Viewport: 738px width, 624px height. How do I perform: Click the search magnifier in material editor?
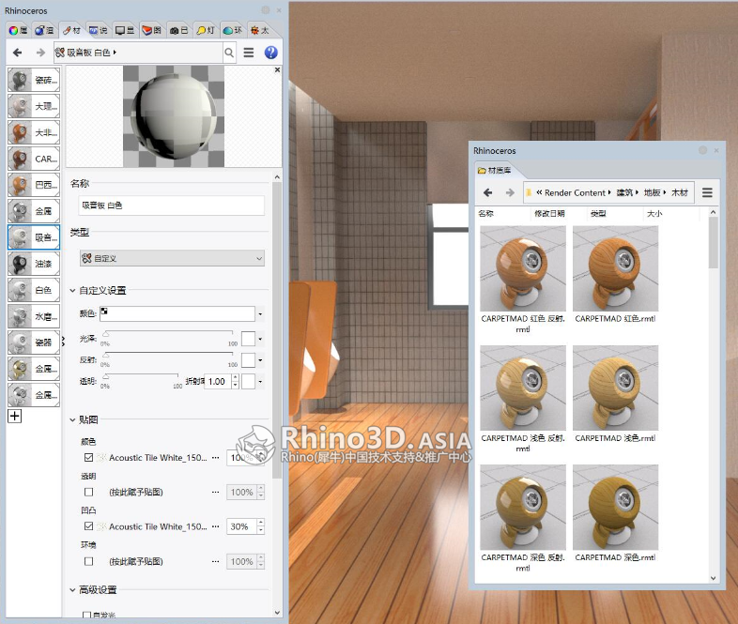[229, 53]
